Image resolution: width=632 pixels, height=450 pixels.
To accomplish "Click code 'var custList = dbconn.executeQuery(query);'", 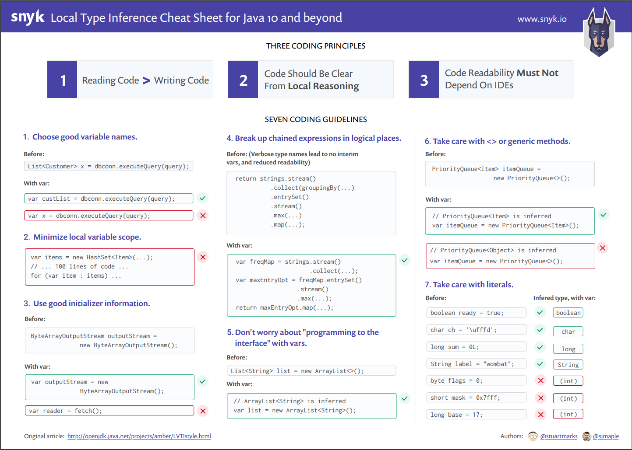I will tap(109, 199).
